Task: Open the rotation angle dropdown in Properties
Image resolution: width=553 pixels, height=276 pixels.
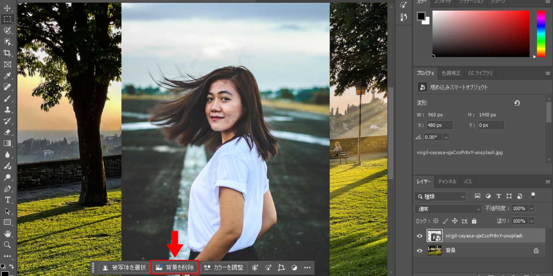Action: [446, 137]
